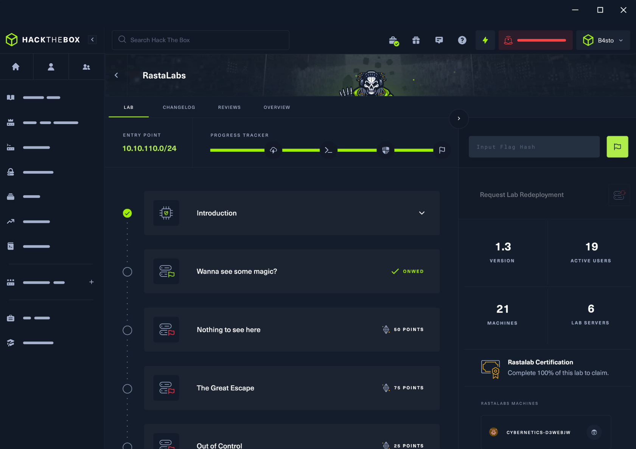Expand the Introduction section chevron
The image size is (636, 449).
422,213
